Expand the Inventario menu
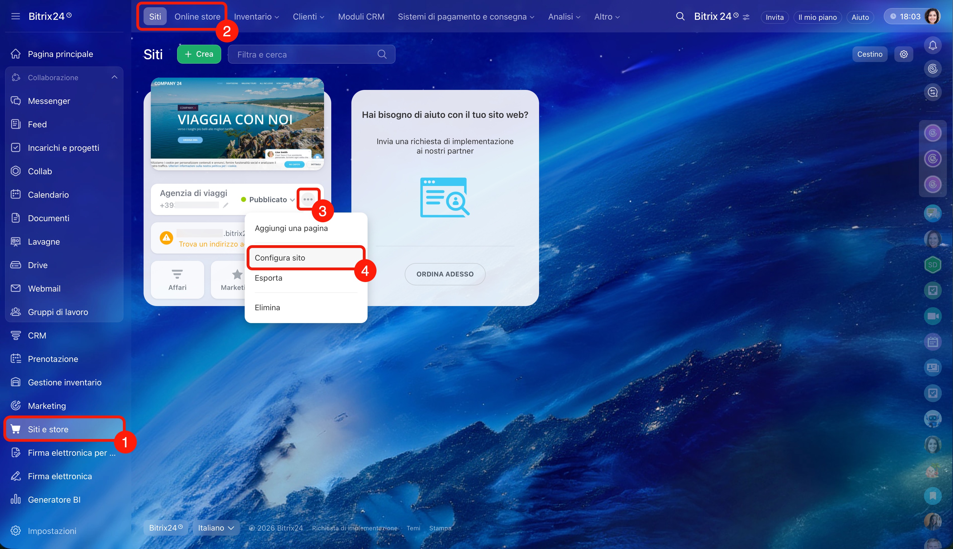Screen dimensions: 953x549 tap(256, 17)
